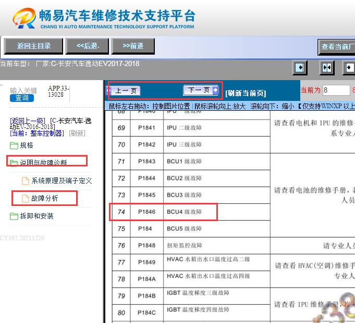Click the 刷新 link in sidebar
The height and width of the screenshot is (323, 355).
point(77,133)
